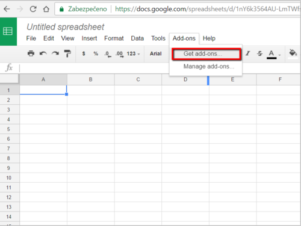Viewport: 301px width, 226px height.
Task: Select column C header
Action: [x=138, y=79]
